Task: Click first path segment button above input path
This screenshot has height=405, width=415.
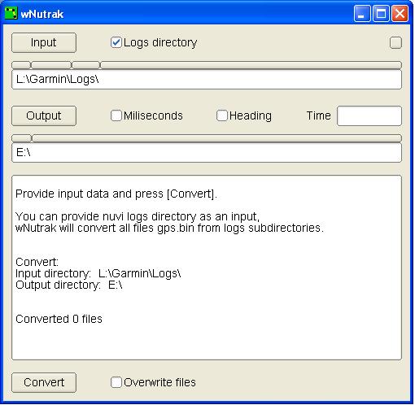Action: pyautogui.click(x=21, y=65)
